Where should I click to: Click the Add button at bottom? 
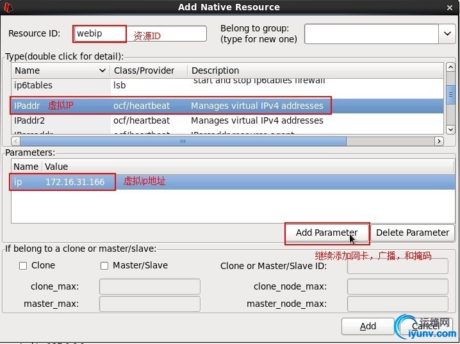368,327
